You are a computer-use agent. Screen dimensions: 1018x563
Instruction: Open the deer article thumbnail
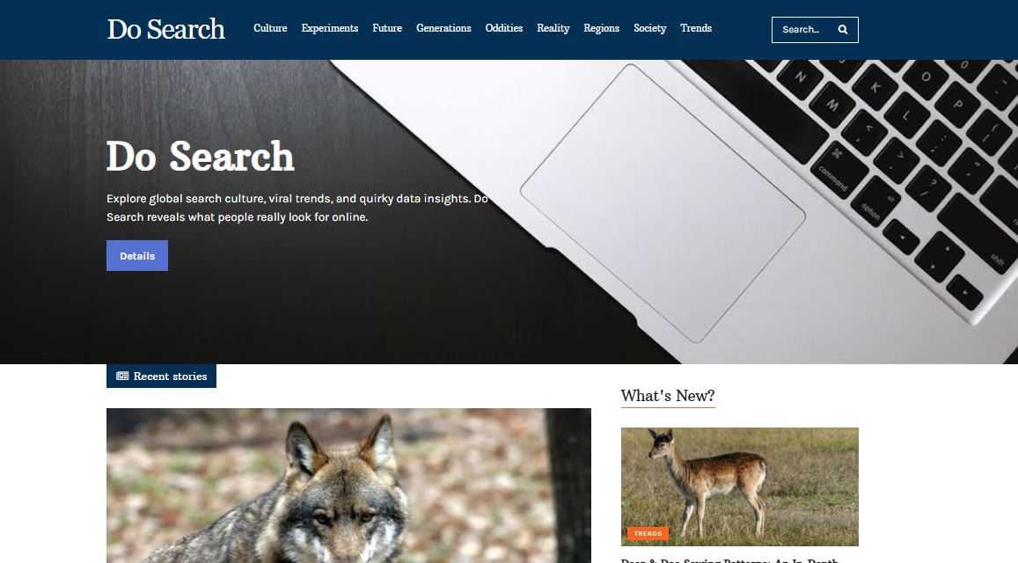[x=739, y=486]
